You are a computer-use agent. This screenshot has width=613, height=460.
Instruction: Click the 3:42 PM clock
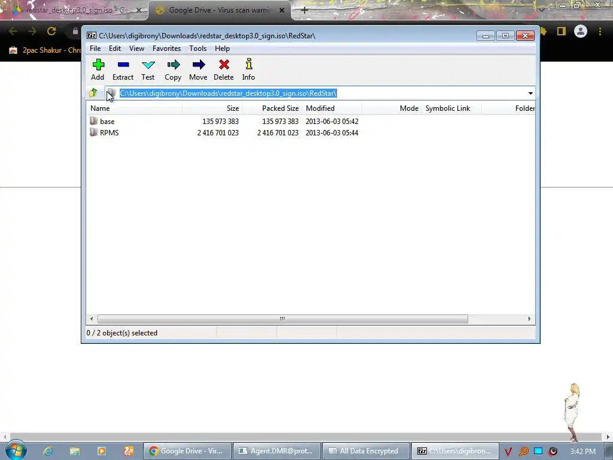coord(582,451)
